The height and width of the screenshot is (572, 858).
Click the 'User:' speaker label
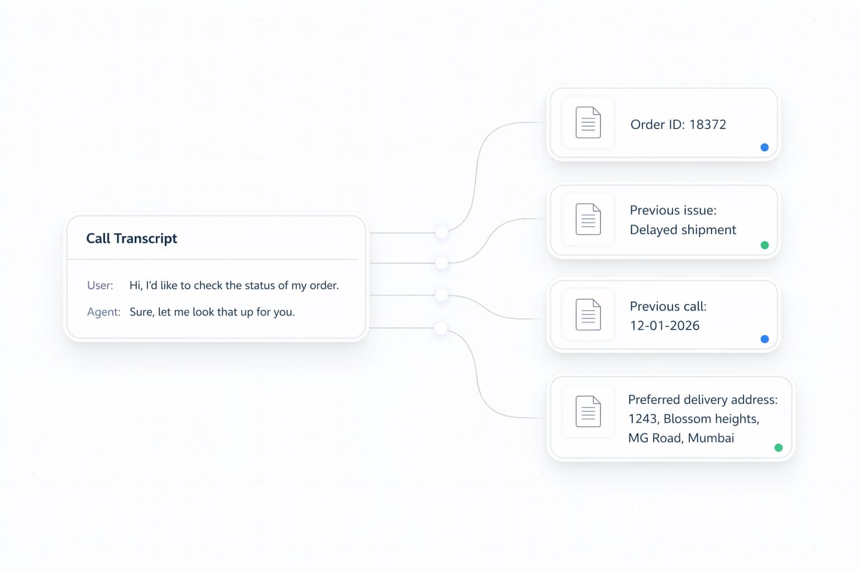(x=100, y=285)
